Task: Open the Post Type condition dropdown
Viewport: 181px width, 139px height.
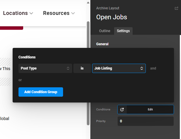Action: pos(45,68)
